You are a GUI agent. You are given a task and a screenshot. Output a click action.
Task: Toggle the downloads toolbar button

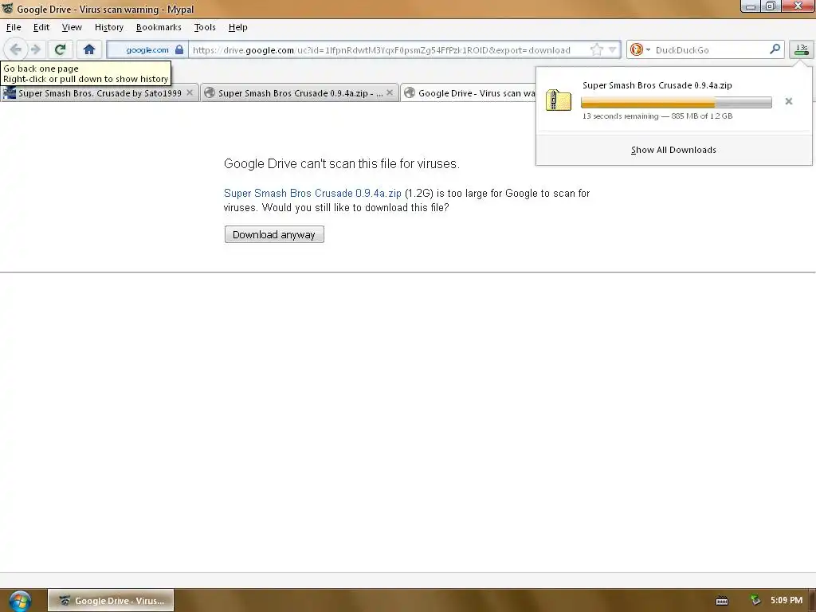pos(802,49)
